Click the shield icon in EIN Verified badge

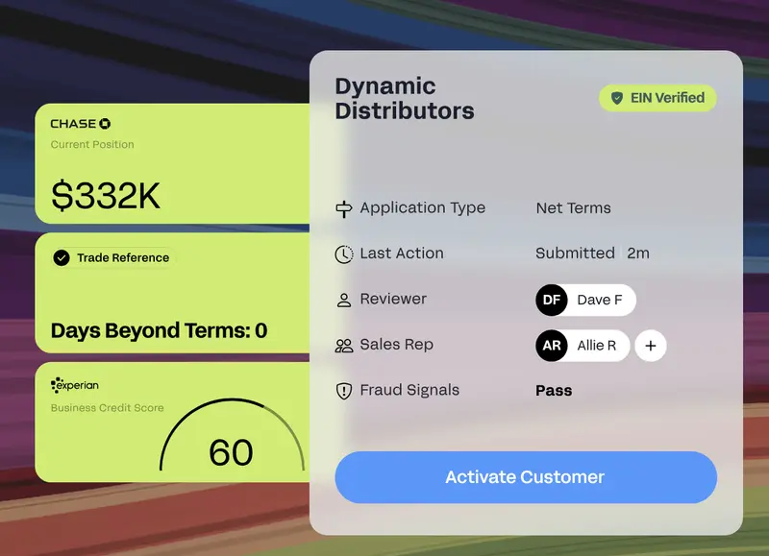click(x=616, y=98)
